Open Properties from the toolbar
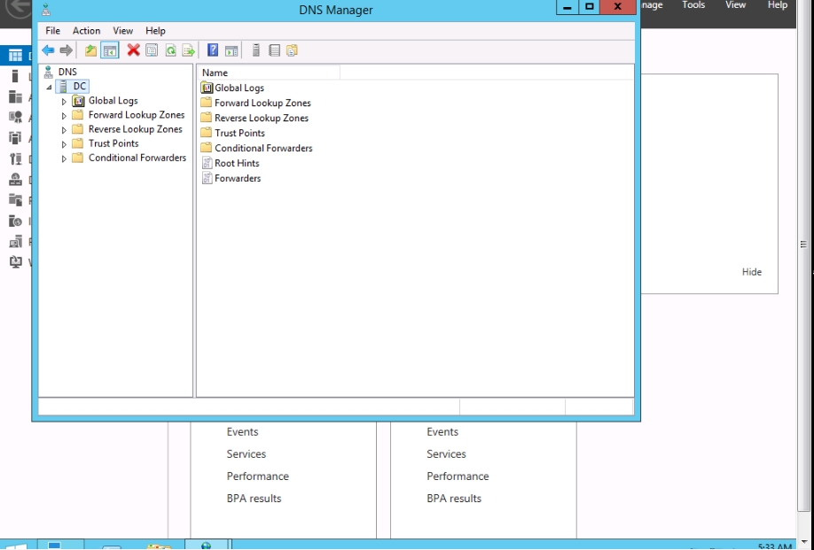The width and height of the screenshot is (814, 550). pyautogui.click(x=152, y=50)
